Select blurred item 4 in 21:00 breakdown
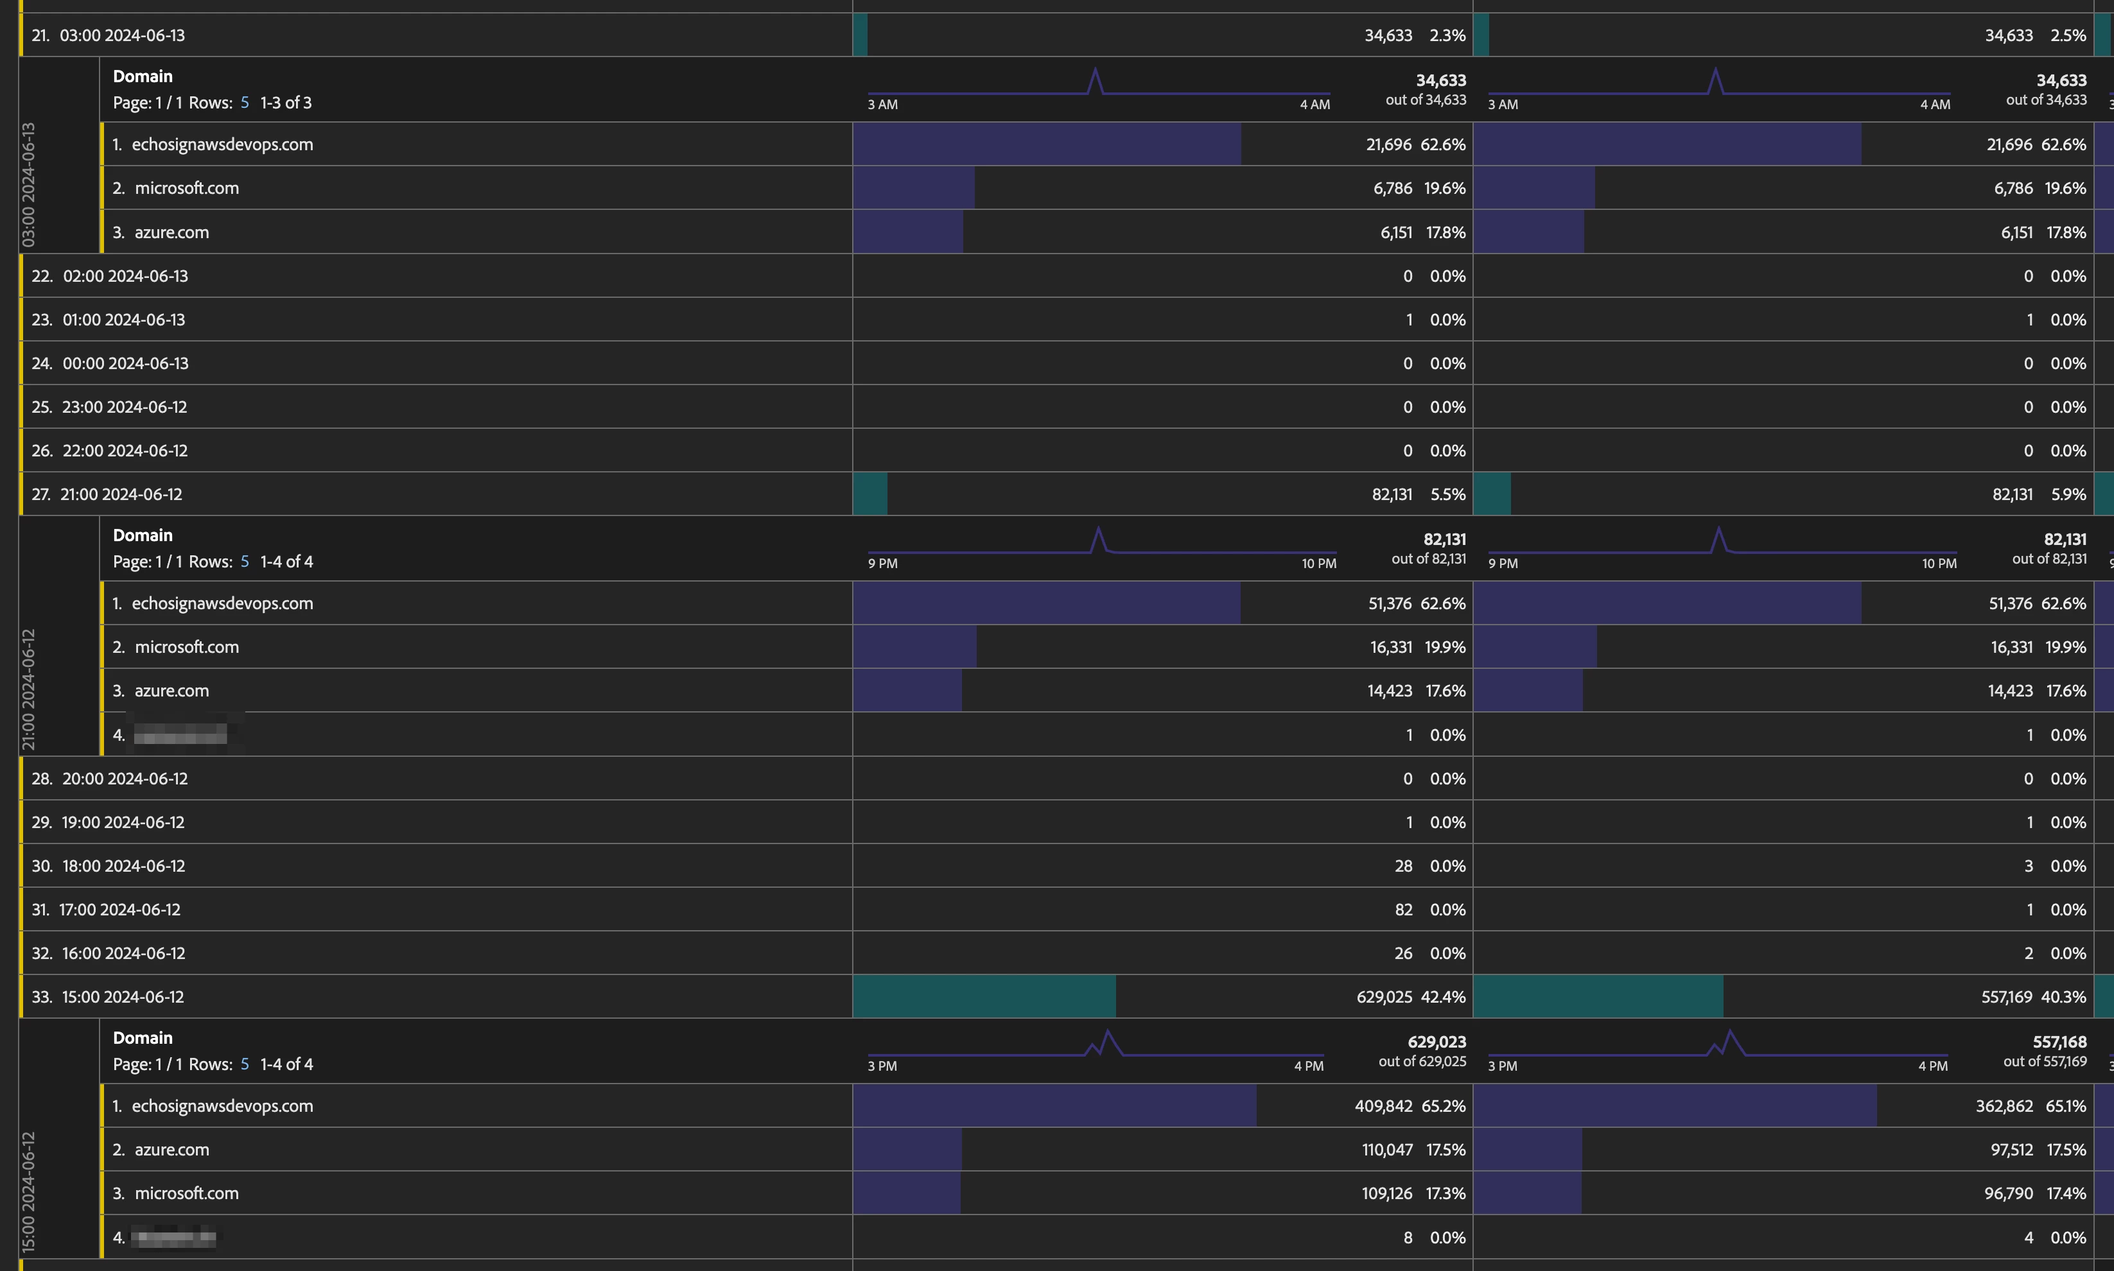Screen dimensions: 2114x1271 (x=180, y=735)
